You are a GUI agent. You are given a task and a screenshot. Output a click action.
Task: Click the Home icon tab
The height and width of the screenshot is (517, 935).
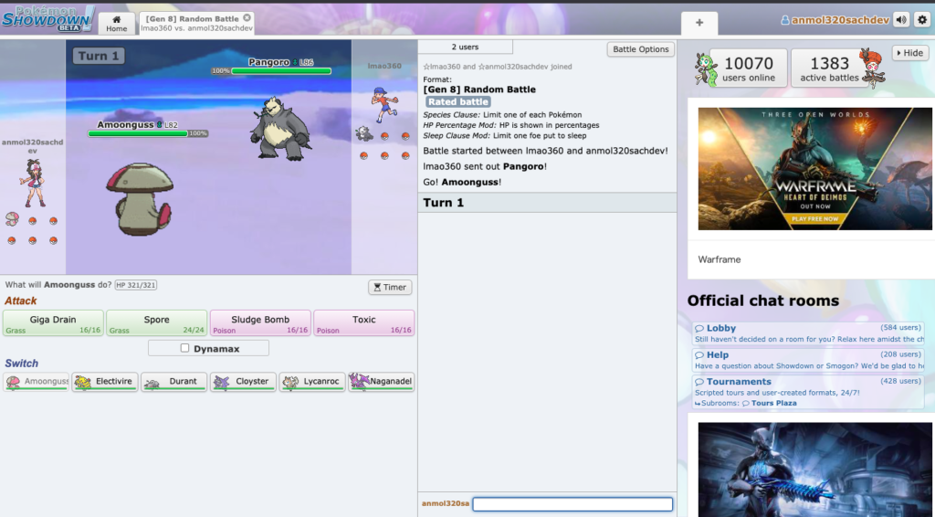pos(116,24)
